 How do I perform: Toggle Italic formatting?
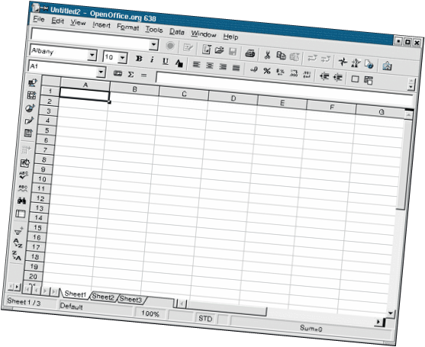(x=152, y=59)
